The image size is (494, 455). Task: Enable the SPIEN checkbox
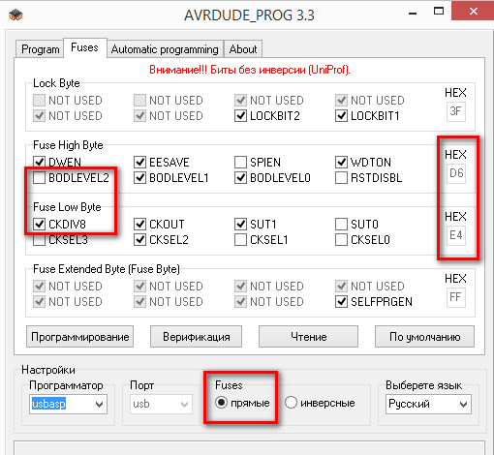click(240, 162)
